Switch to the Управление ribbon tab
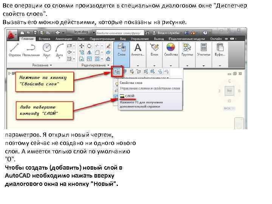The width and height of the screenshot is (272, 204). [140, 39]
